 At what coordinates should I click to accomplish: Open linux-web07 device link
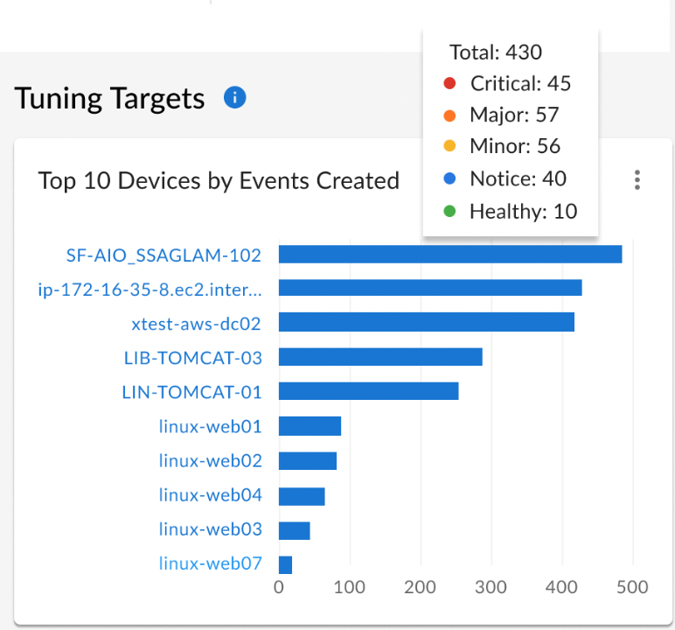pyautogui.click(x=211, y=563)
